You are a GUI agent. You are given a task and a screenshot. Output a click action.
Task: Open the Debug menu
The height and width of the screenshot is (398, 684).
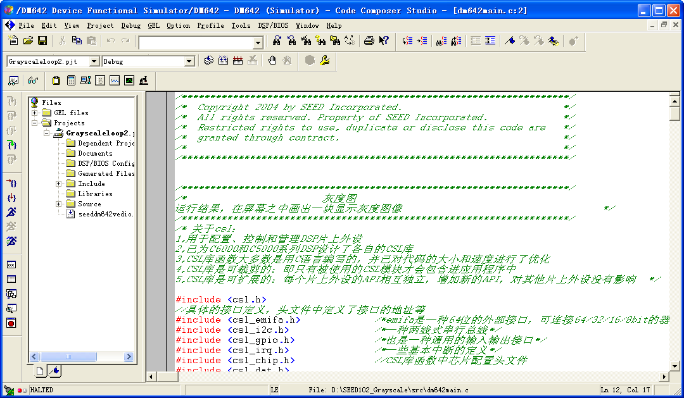pyautogui.click(x=131, y=25)
